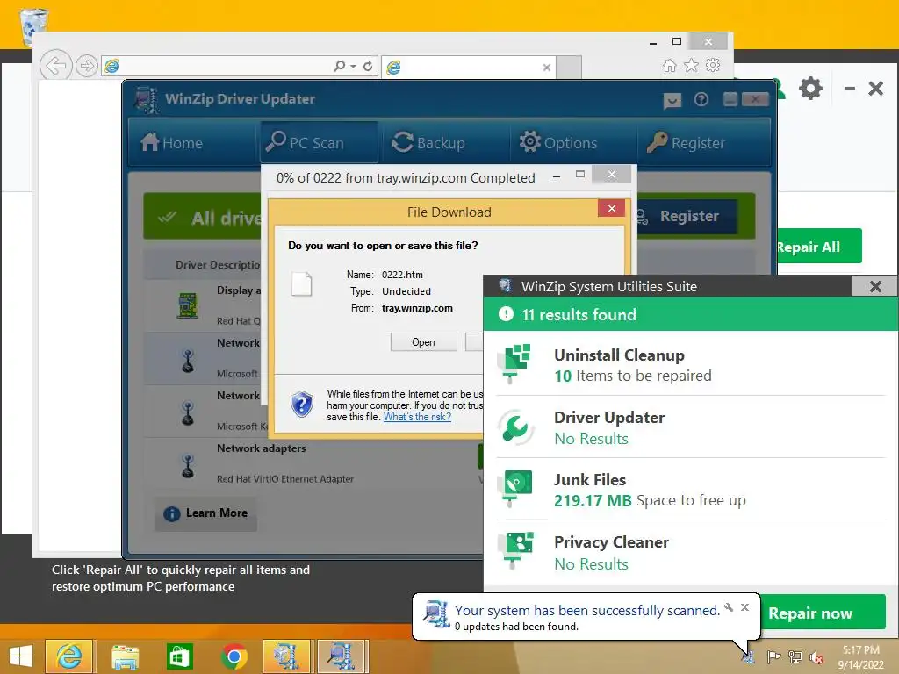Switch to the PC Scan tab
This screenshot has height=674, width=899.
tap(320, 142)
